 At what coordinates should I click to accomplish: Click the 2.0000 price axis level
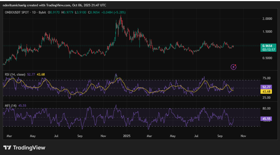click(x=267, y=19)
